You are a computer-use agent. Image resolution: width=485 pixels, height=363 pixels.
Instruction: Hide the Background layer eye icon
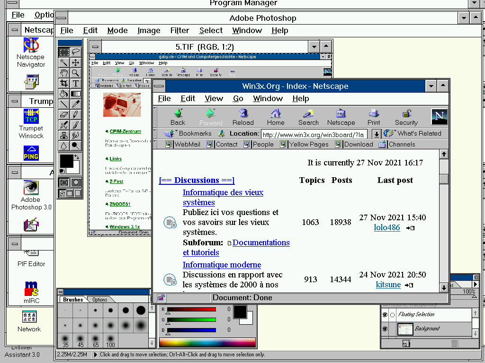click(x=385, y=329)
